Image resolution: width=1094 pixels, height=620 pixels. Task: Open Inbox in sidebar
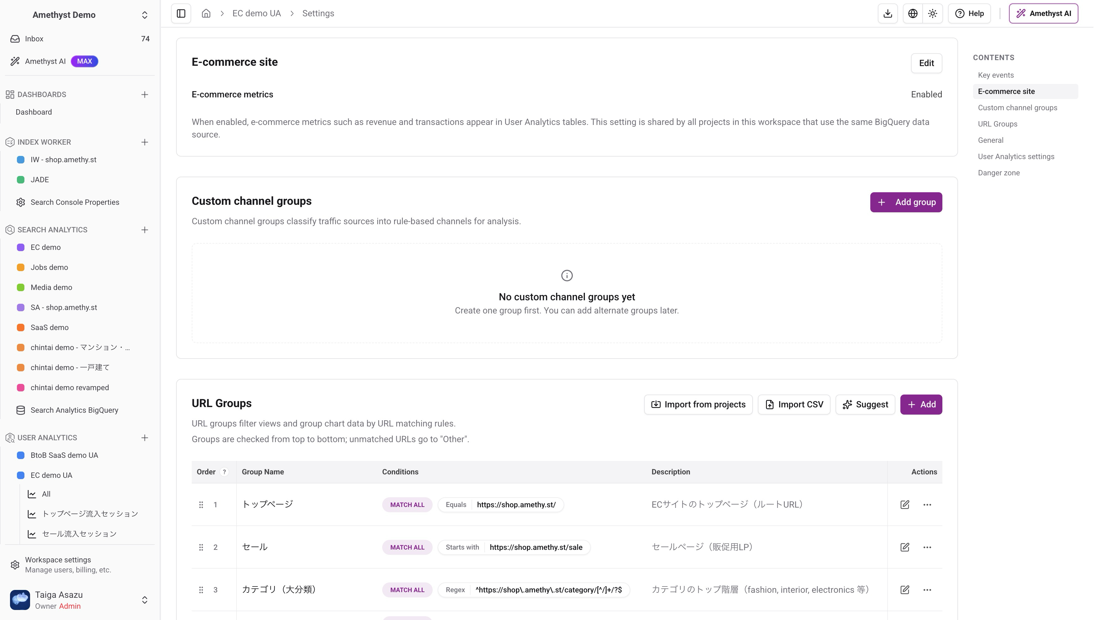[x=80, y=39]
